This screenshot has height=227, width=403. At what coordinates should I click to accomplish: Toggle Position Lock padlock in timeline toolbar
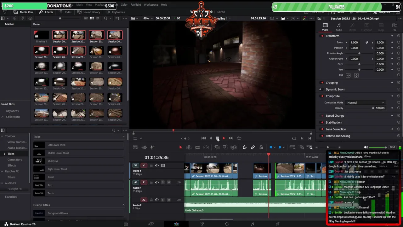tap(261, 147)
